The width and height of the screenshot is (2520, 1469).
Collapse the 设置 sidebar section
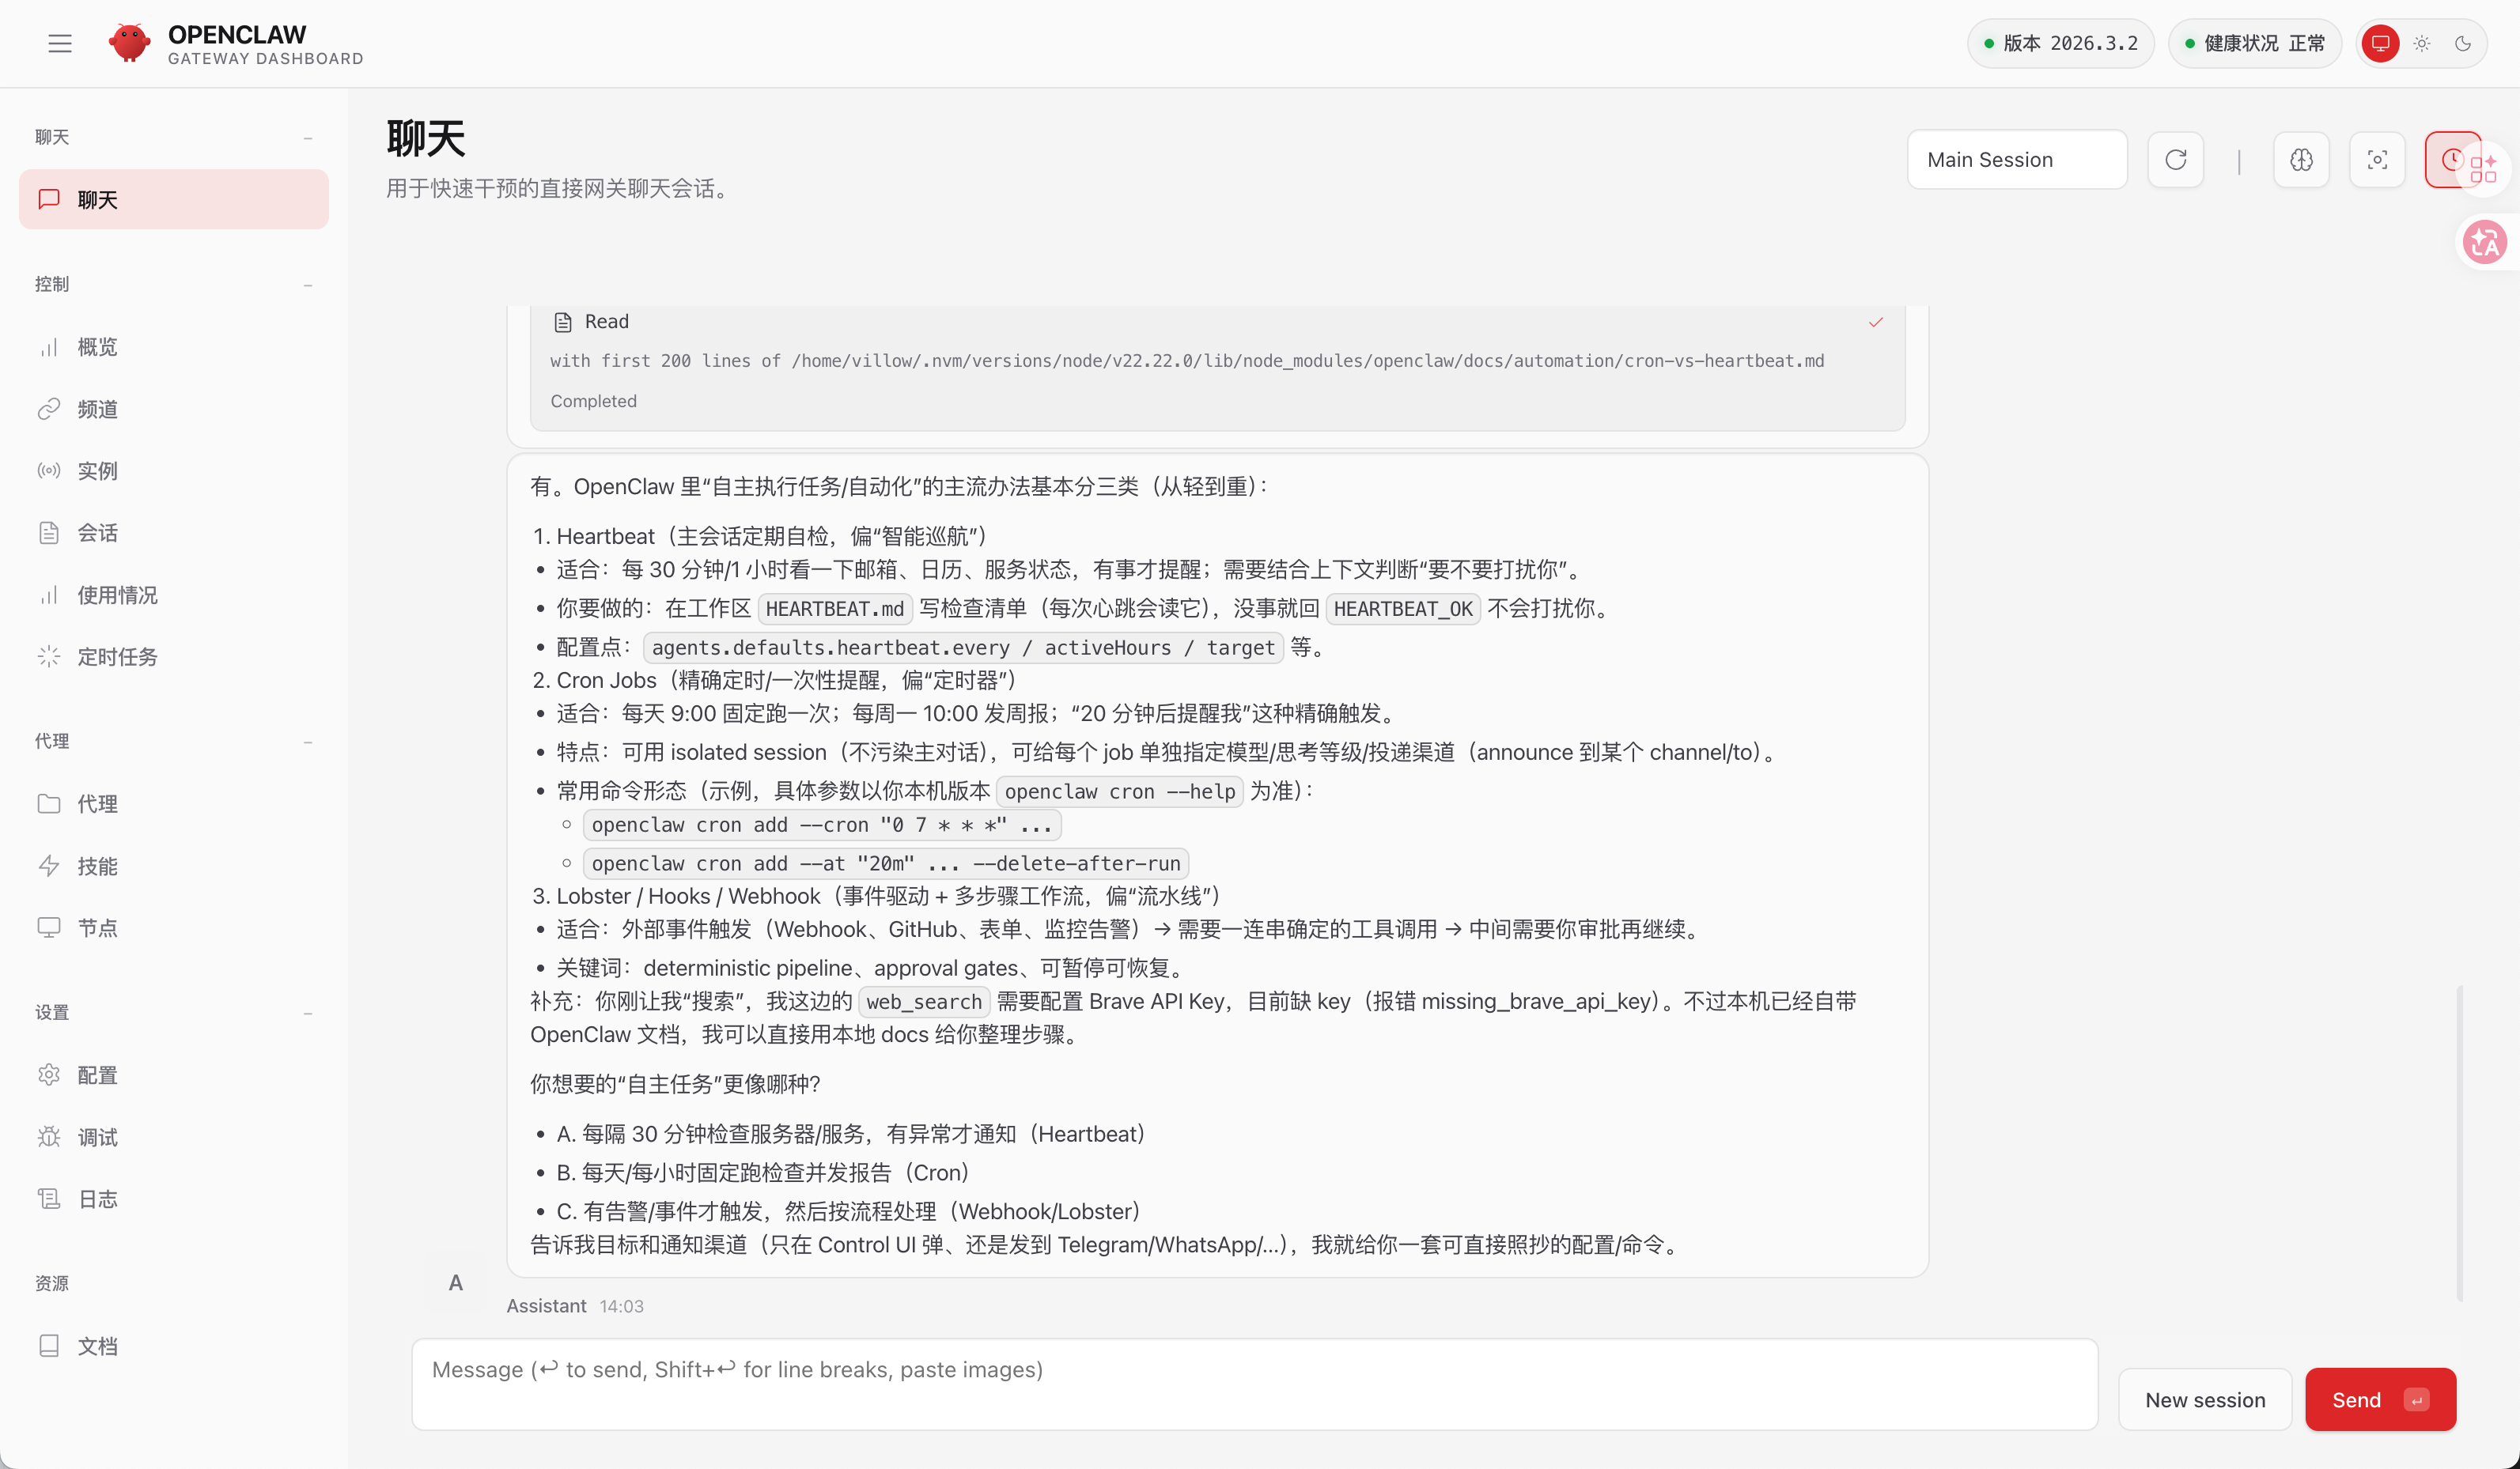click(308, 1012)
